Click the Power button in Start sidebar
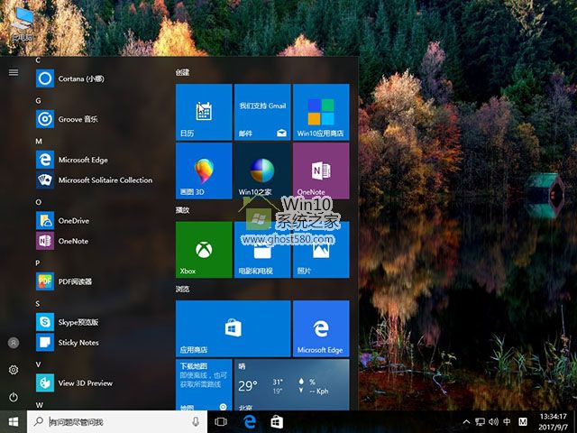 tap(14, 397)
